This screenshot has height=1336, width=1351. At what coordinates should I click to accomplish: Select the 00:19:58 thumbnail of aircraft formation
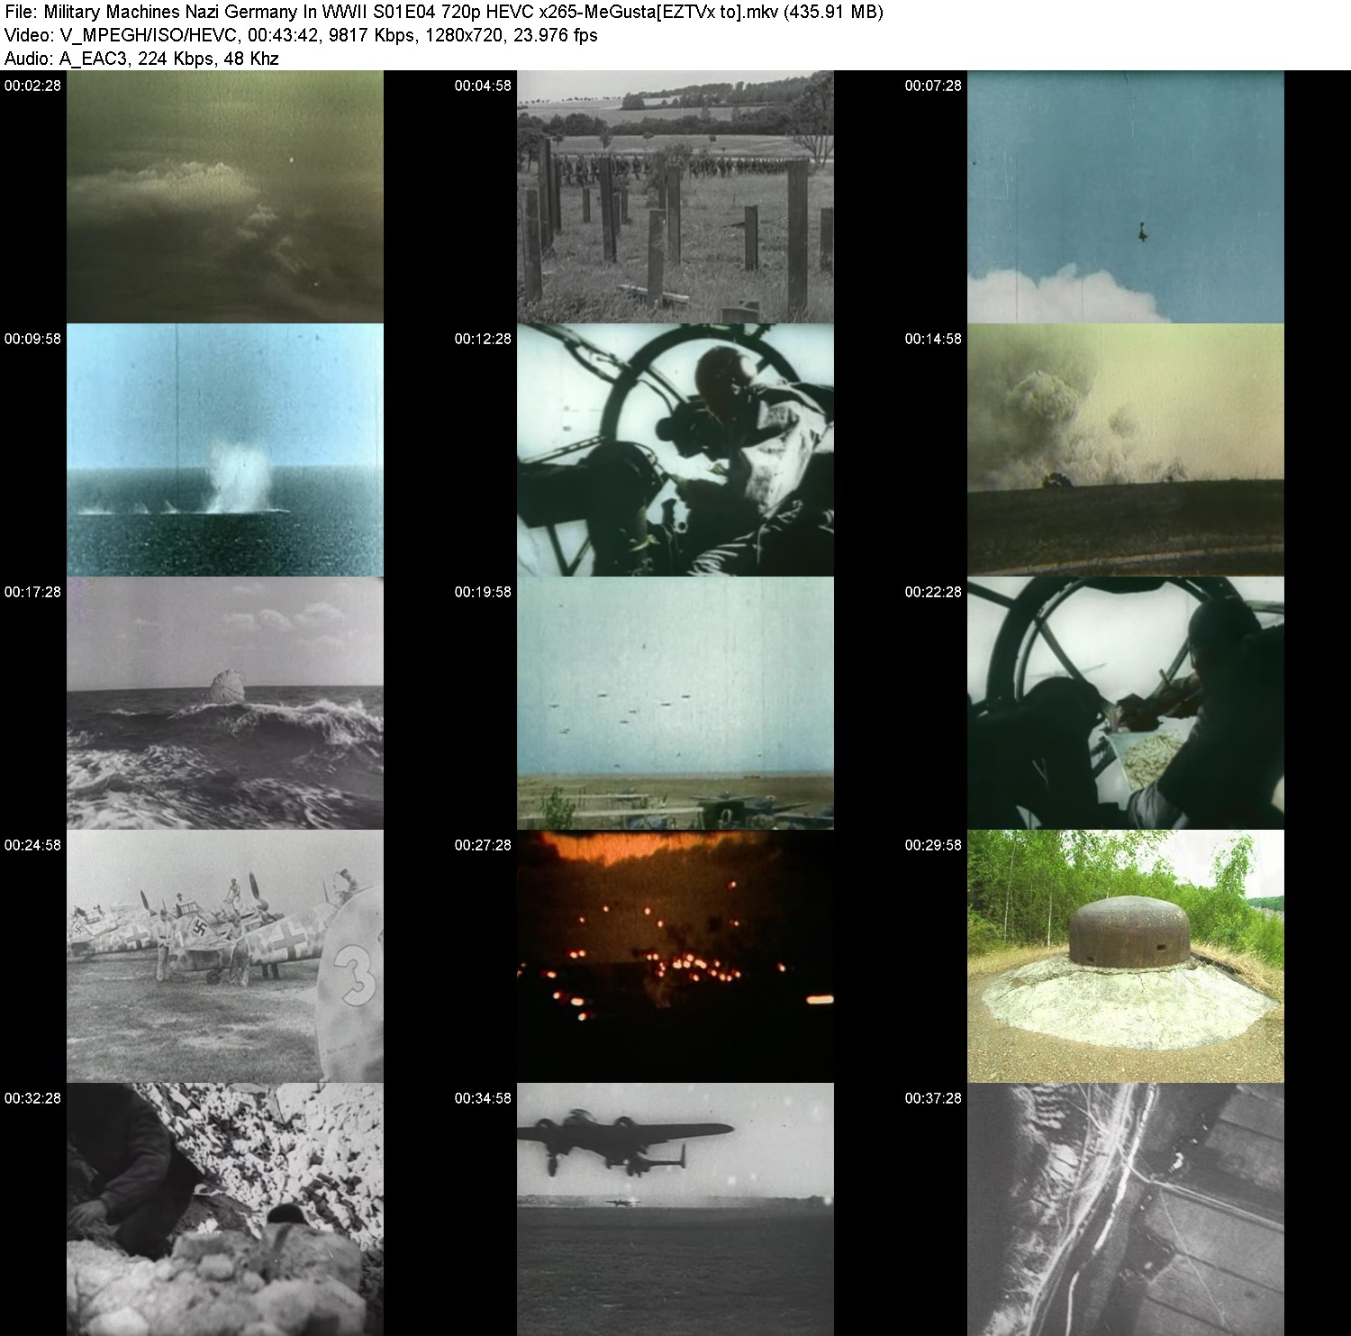pyautogui.click(x=675, y=703)
